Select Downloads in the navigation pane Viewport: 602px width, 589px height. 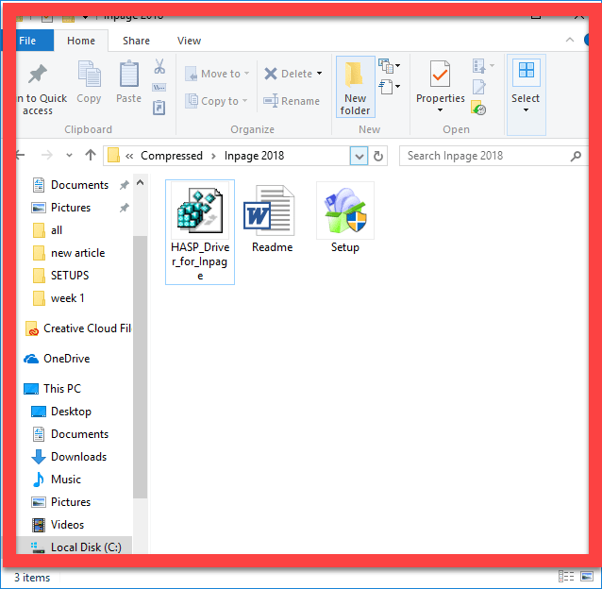78,457
